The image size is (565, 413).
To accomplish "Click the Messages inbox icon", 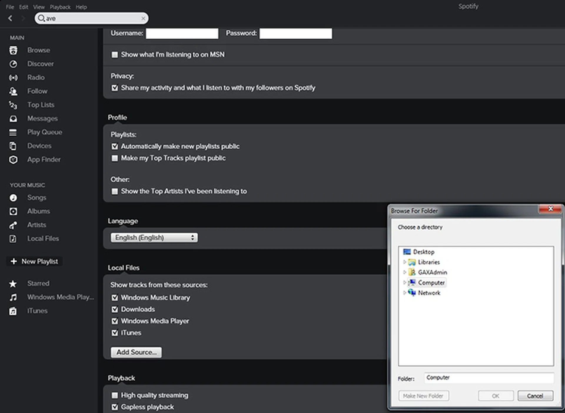I will tap(13, 119).
